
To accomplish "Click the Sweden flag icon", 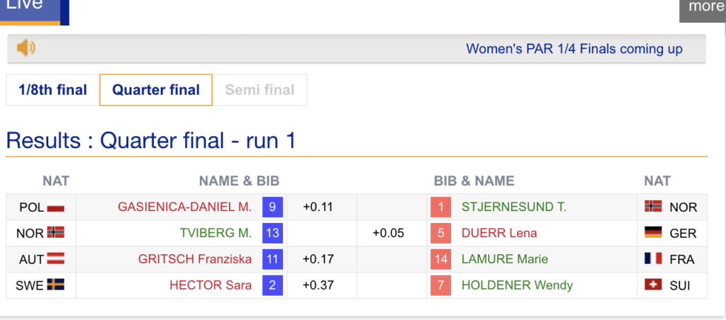I will click(x=55, y=285).
